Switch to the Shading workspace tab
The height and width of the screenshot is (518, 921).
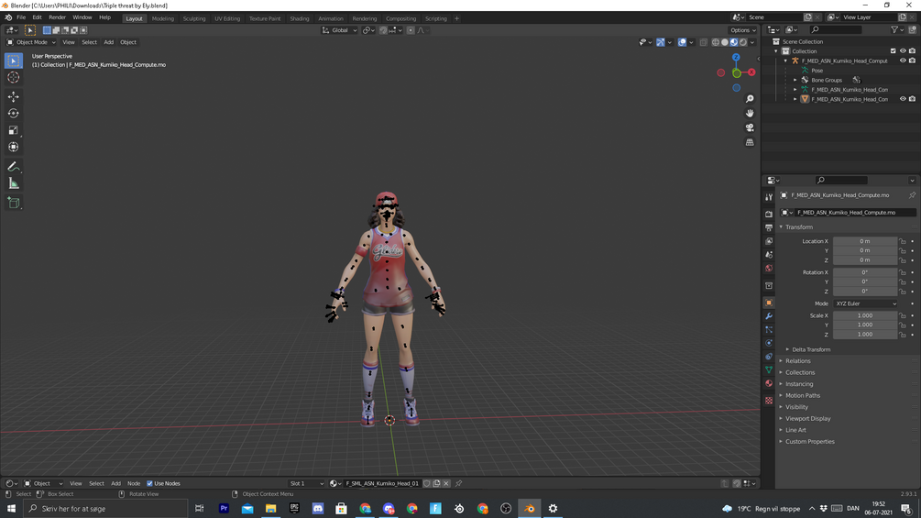pyautogui.click(x=299, y=18)
